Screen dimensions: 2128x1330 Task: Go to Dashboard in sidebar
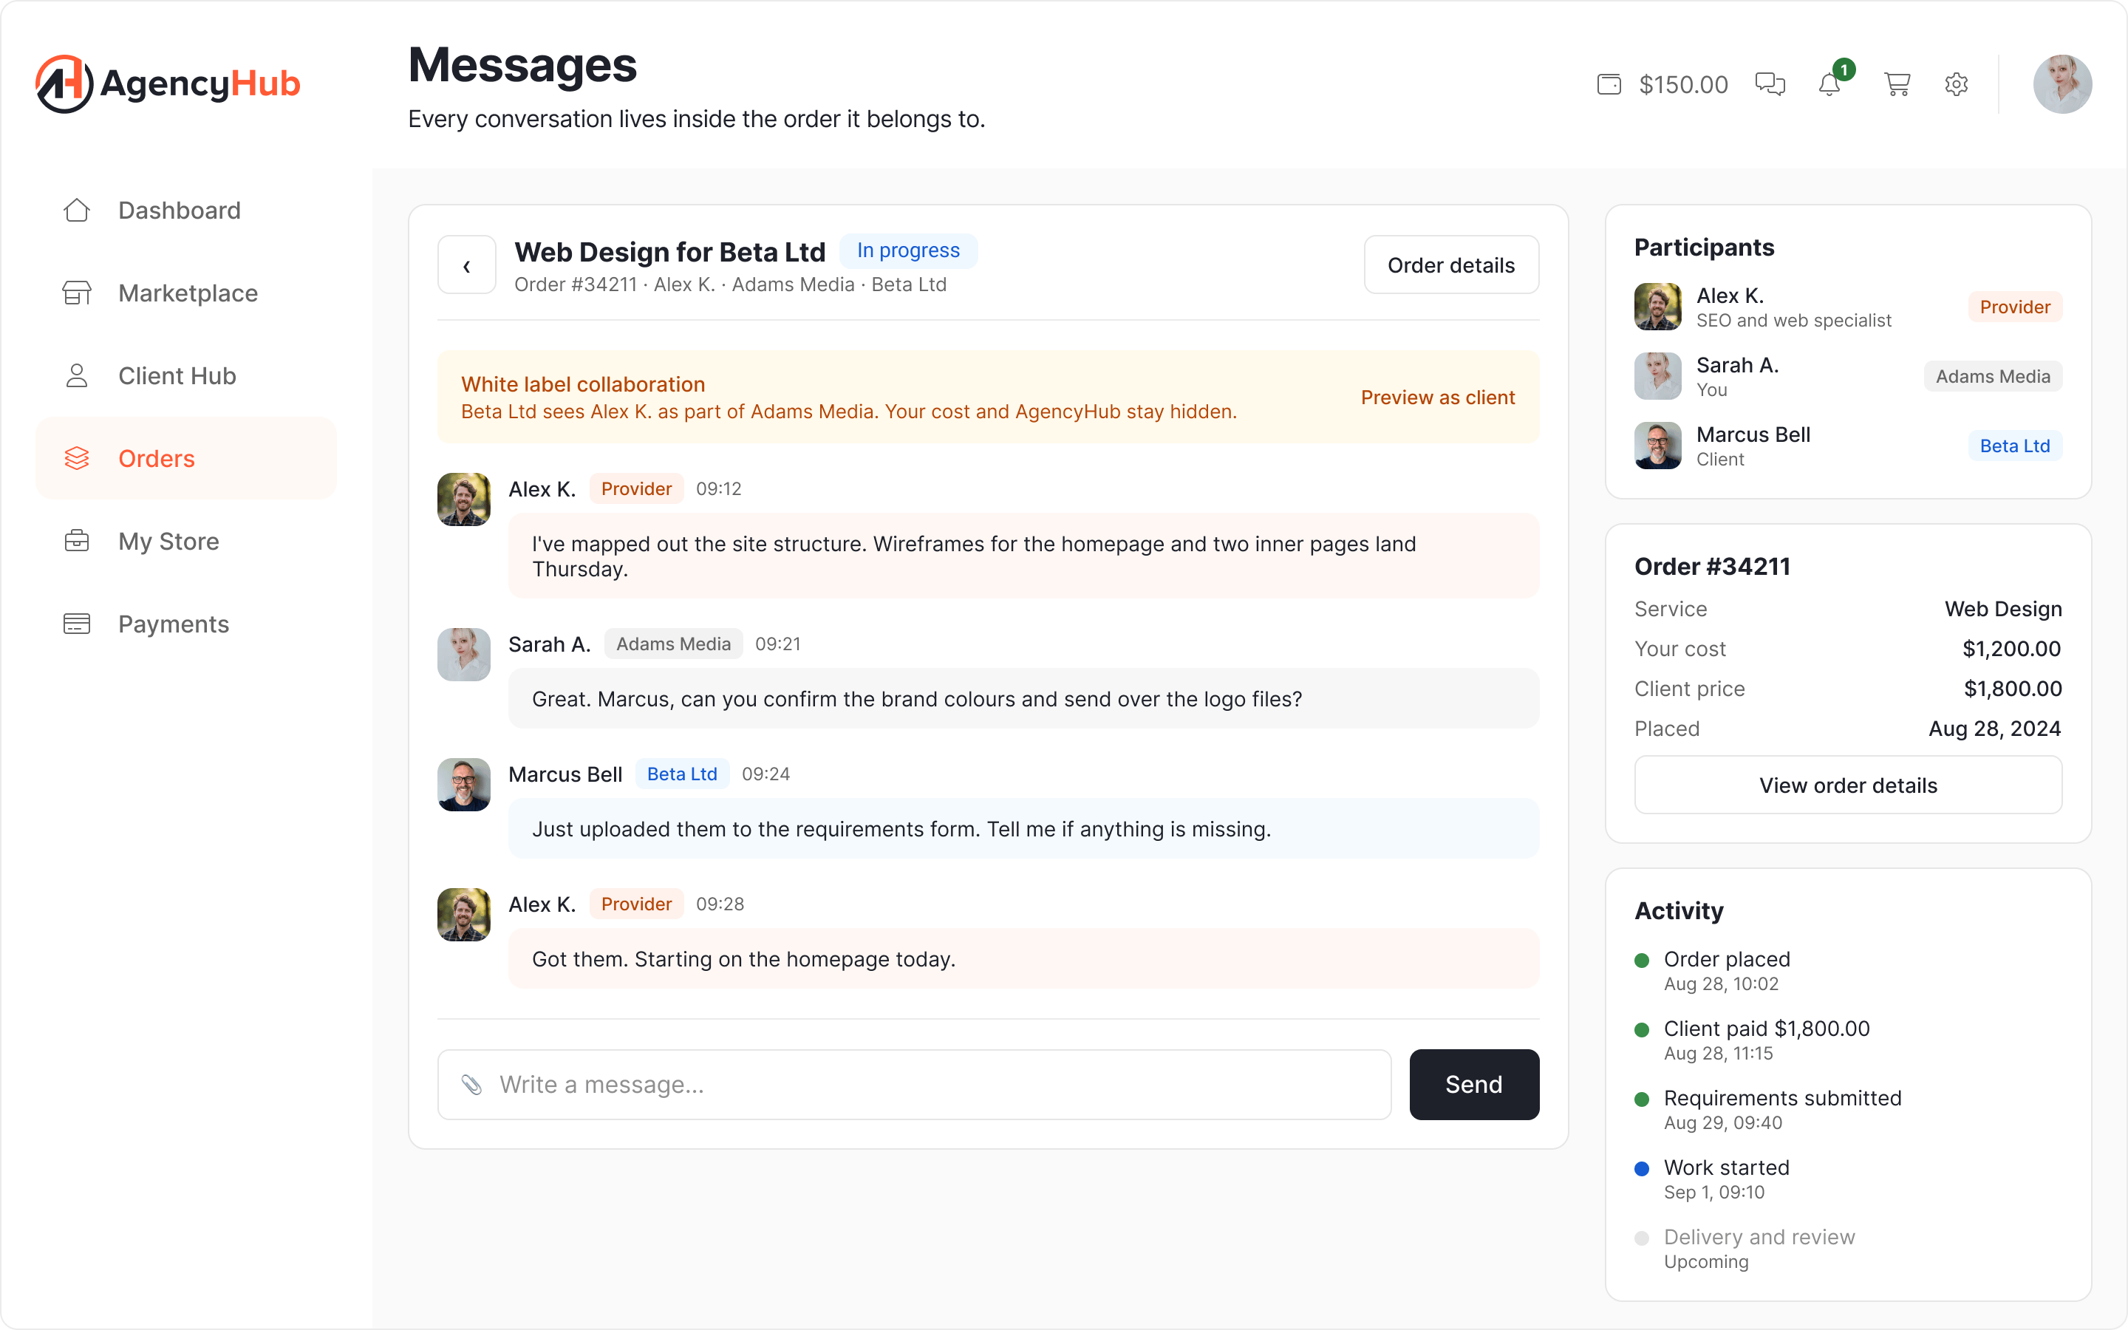pos(185,211)
